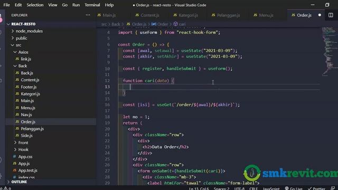Click the feedback icon in status bar
Screen dimensions: 338x190
[333, 188]
